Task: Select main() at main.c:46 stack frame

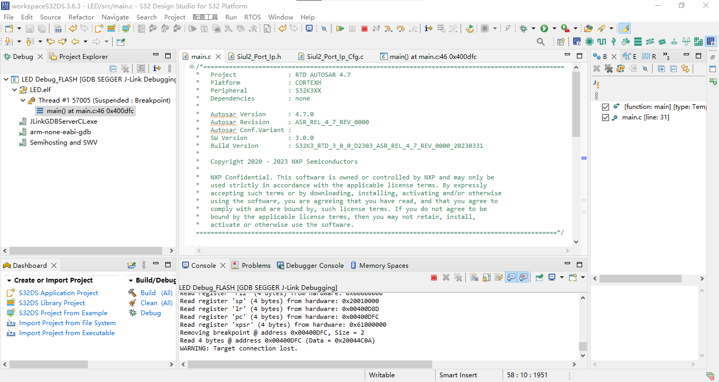Action: [x=89, y=111]
